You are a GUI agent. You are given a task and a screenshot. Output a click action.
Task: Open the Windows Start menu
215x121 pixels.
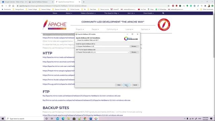click(3, 119)
